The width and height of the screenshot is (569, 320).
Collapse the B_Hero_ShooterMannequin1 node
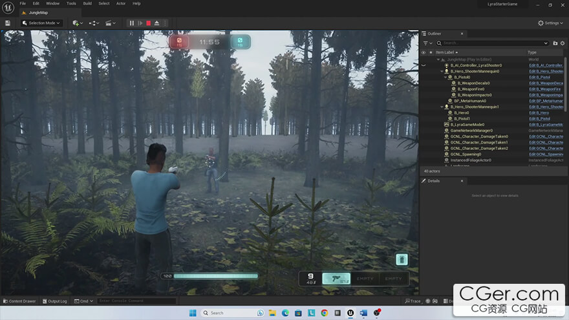pos(442,107)
